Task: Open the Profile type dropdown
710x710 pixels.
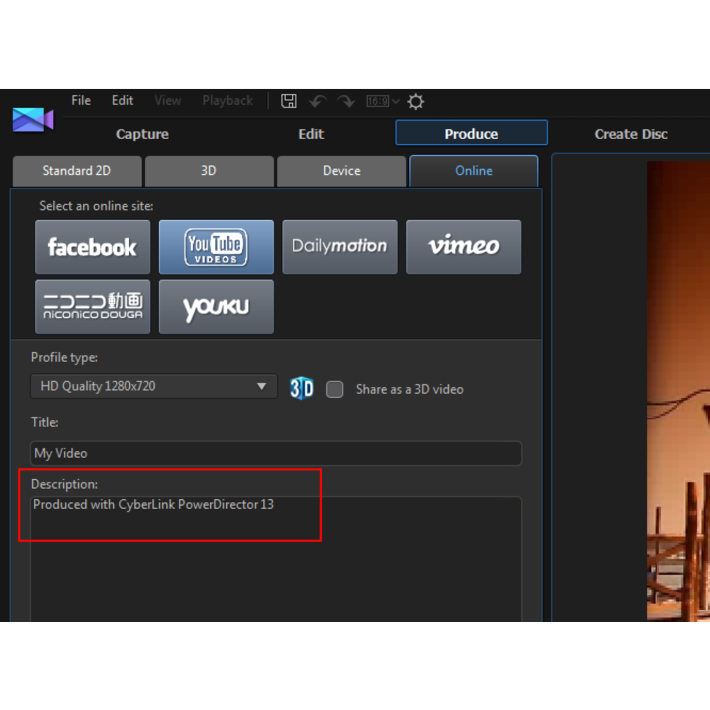Action: tap(260, 386)
